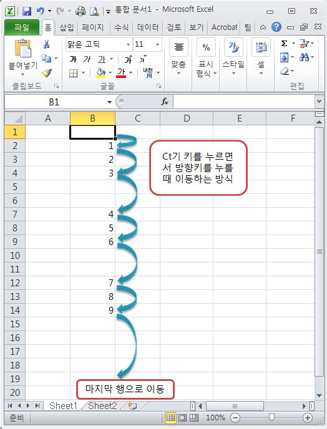The width and height of the screenshot is (327, 429).
Task: Open the 파일 file menu button
Action: pos(22,27)
